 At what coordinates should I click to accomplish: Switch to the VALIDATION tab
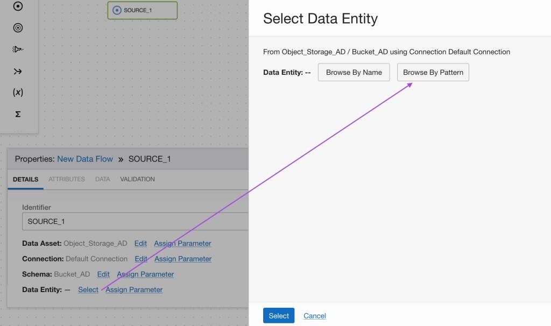137,179
